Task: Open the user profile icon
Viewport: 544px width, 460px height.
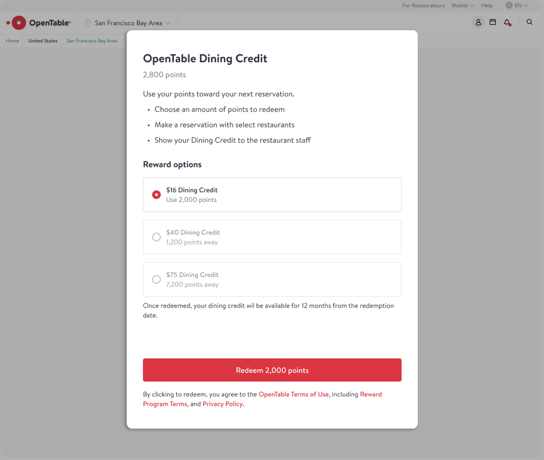Action: pos(478,22)
